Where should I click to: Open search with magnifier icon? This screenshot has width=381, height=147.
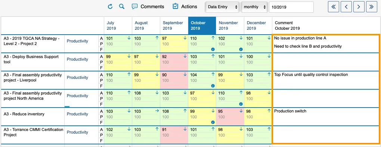click(x=122, y=7)
